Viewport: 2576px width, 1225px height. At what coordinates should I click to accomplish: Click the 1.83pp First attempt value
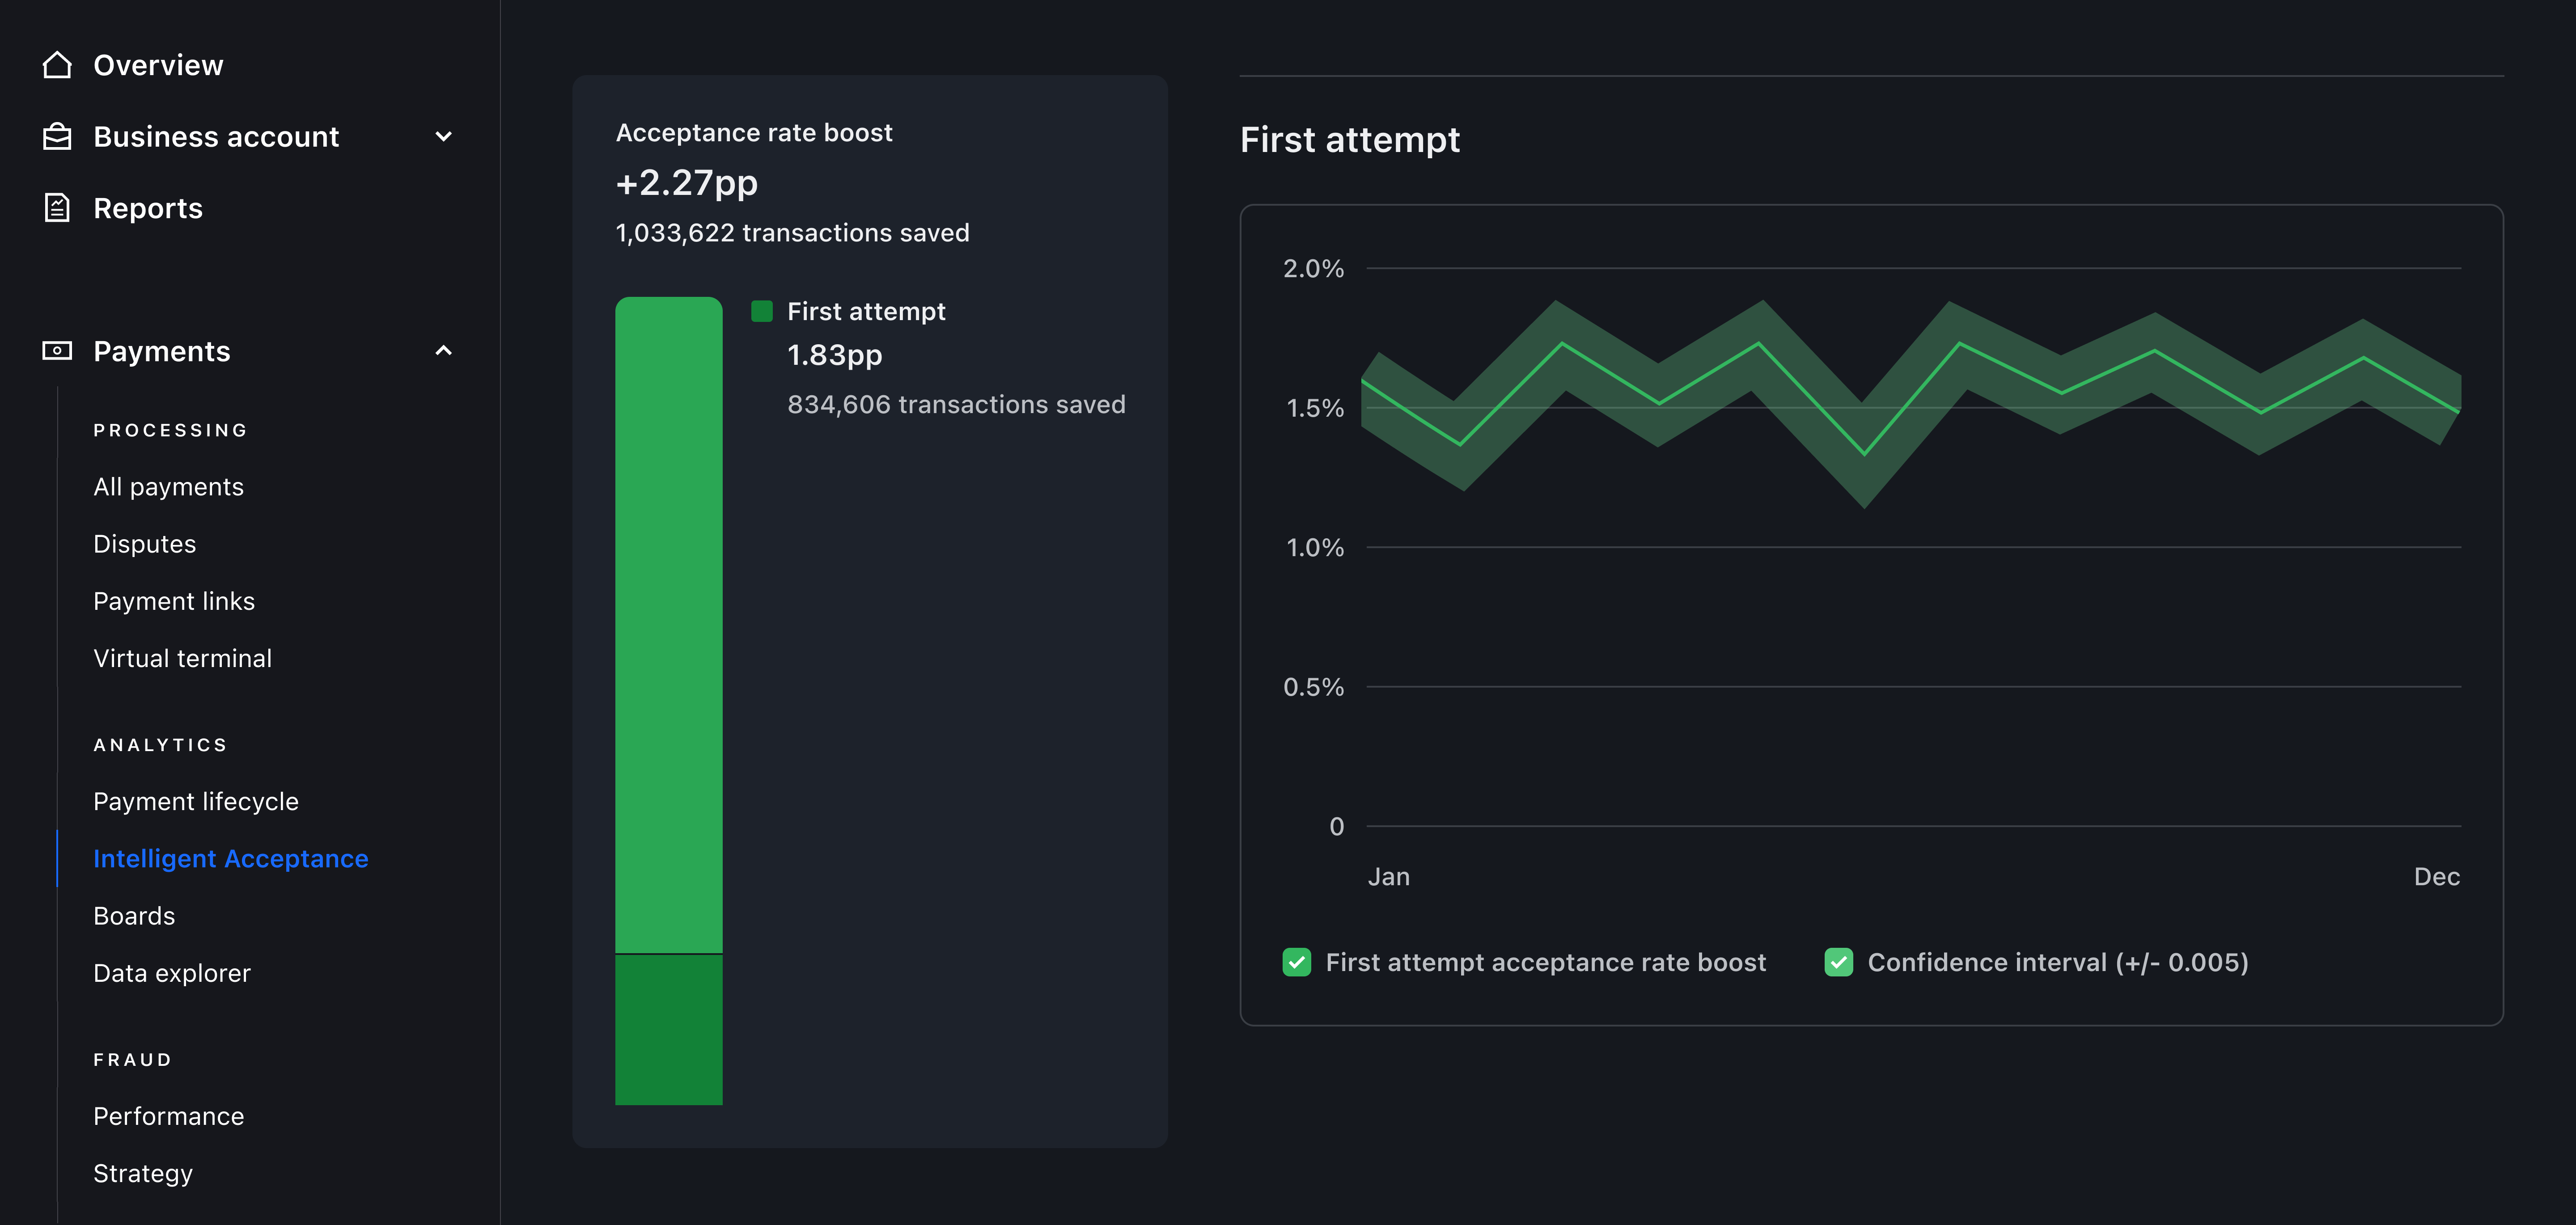coord(835,355)
